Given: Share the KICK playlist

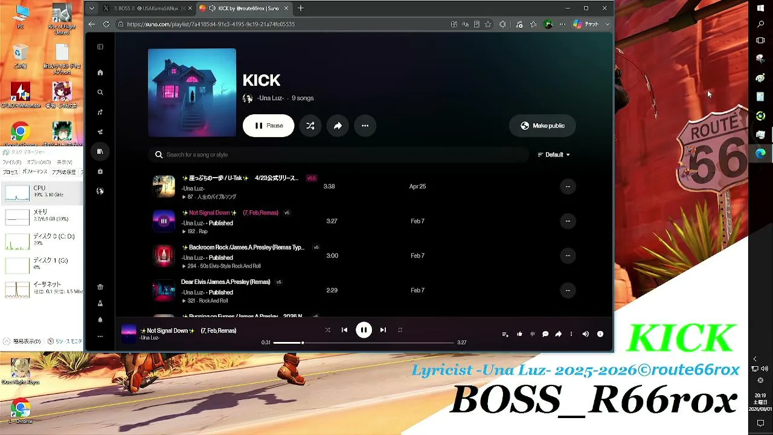Looking at the screenshot, I should pyautogui.click(x=338, y=126).
